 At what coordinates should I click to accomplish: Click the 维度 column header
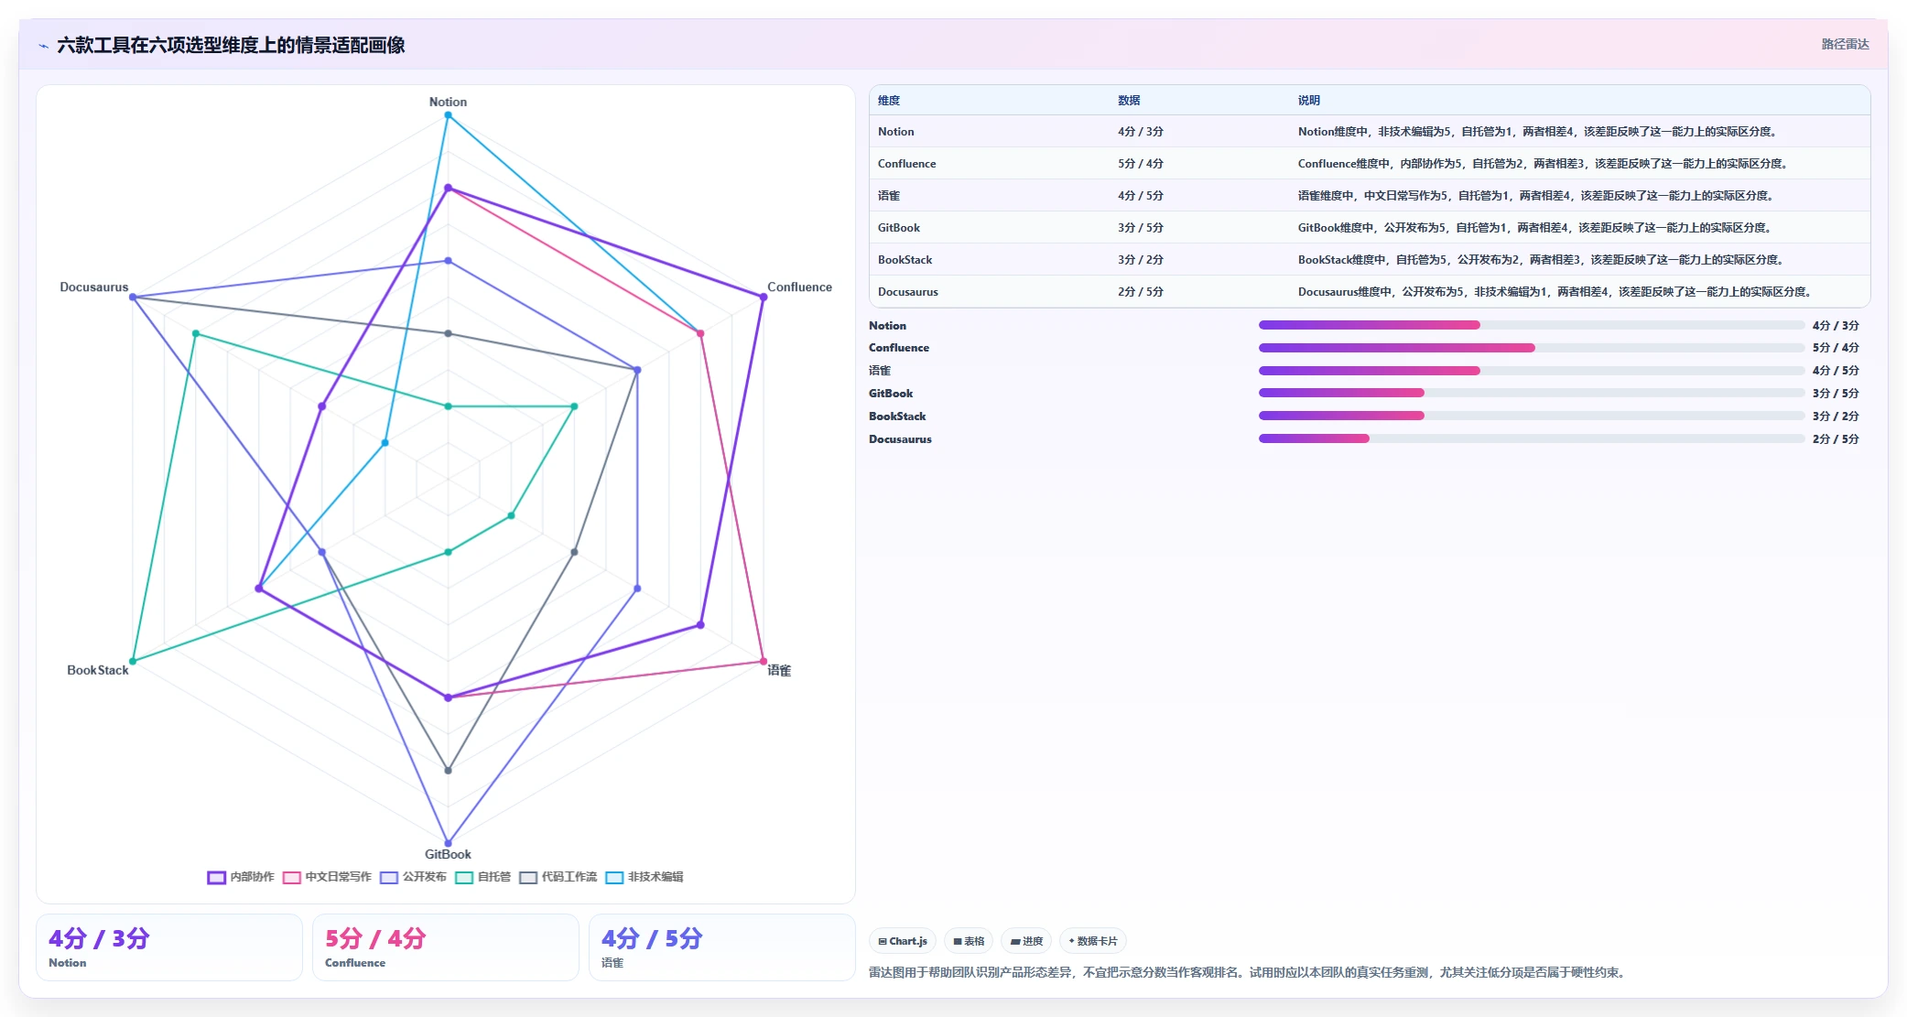(889, 101)
